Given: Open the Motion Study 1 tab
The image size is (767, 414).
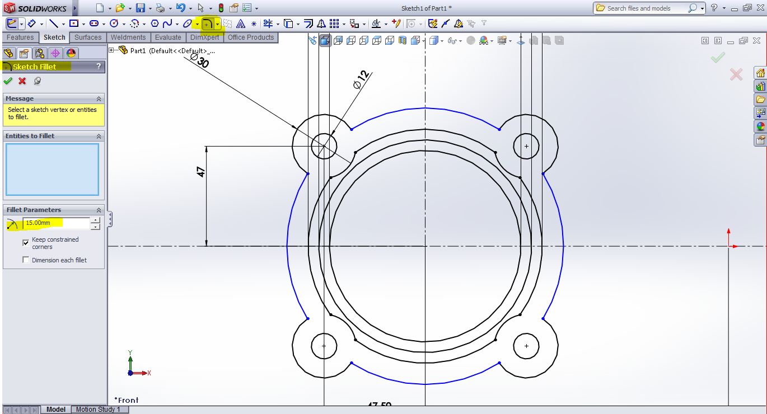Looking at the screenshot, I should (98, 410).
